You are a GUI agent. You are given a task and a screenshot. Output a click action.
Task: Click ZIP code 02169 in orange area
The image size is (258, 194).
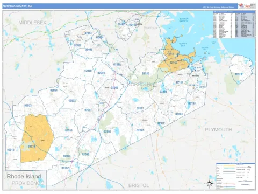(x=174, y=63)
